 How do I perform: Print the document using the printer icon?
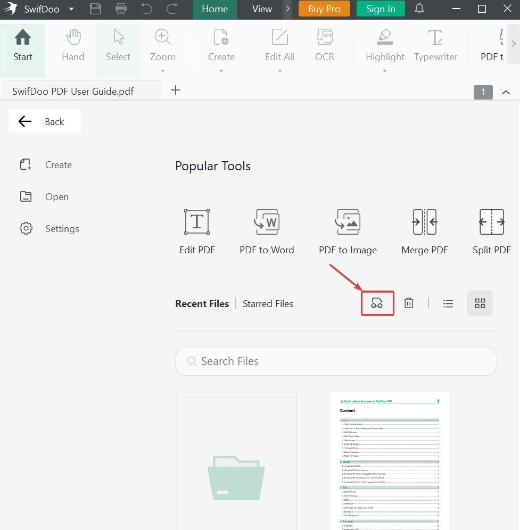(x=121, y=9)
